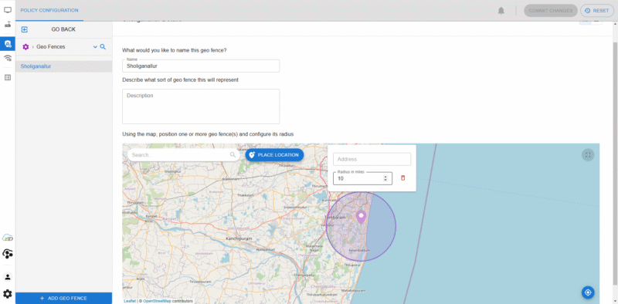Click the geo fence Name field

pos(201,66)
